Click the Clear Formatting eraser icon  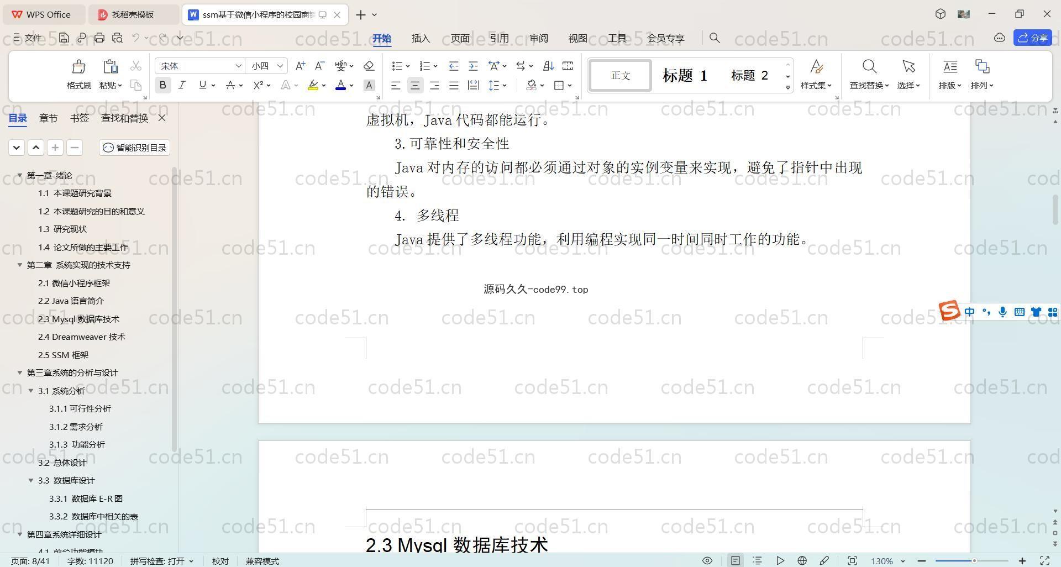pyautogui.click(x=369, y=66)
